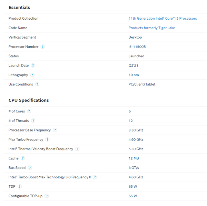Open the info icon for # of Cores
Viewport: 207px width, 206px height.
(29, 111)
